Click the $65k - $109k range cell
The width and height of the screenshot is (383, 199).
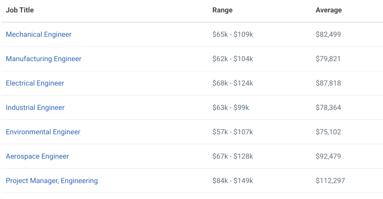[x=233, y=34]
